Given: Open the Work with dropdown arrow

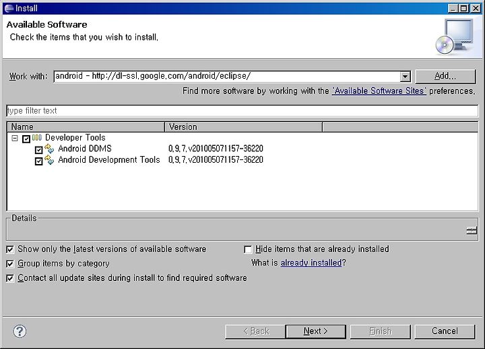Looking at the screenshot, I should pos(406,76).
